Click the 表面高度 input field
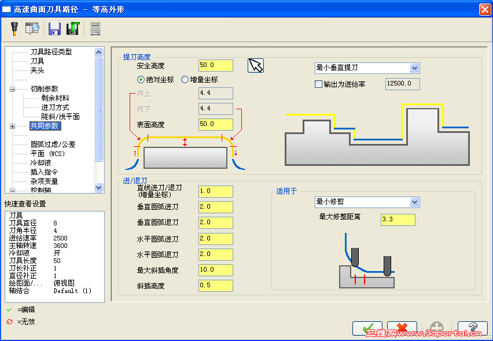The image size is (493, 341). pyautogui.click(x=216, y=124)
